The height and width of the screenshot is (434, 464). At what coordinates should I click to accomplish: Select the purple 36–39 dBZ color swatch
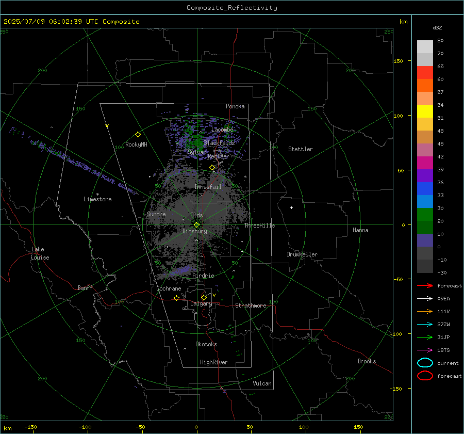(x=425, y=176)
